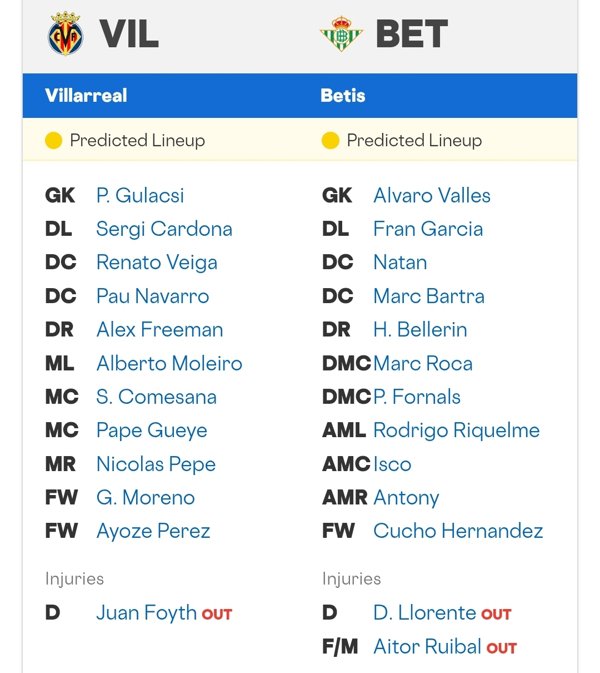The image size is (600, 673).
Task: Click Nicolas Pepe in the Villarreal lineup
Action: (156, 464)
